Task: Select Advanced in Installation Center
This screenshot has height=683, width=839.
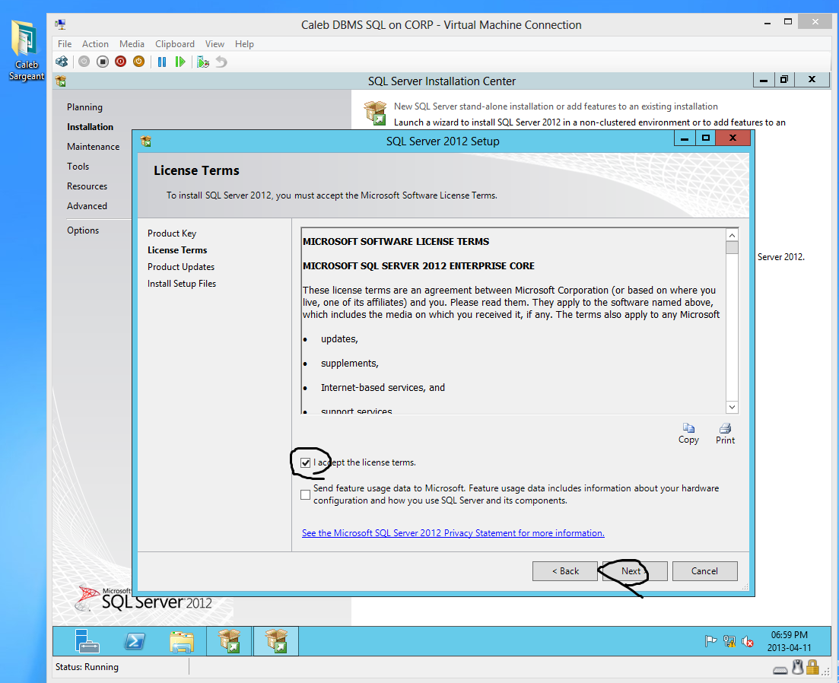Action: 87,206
